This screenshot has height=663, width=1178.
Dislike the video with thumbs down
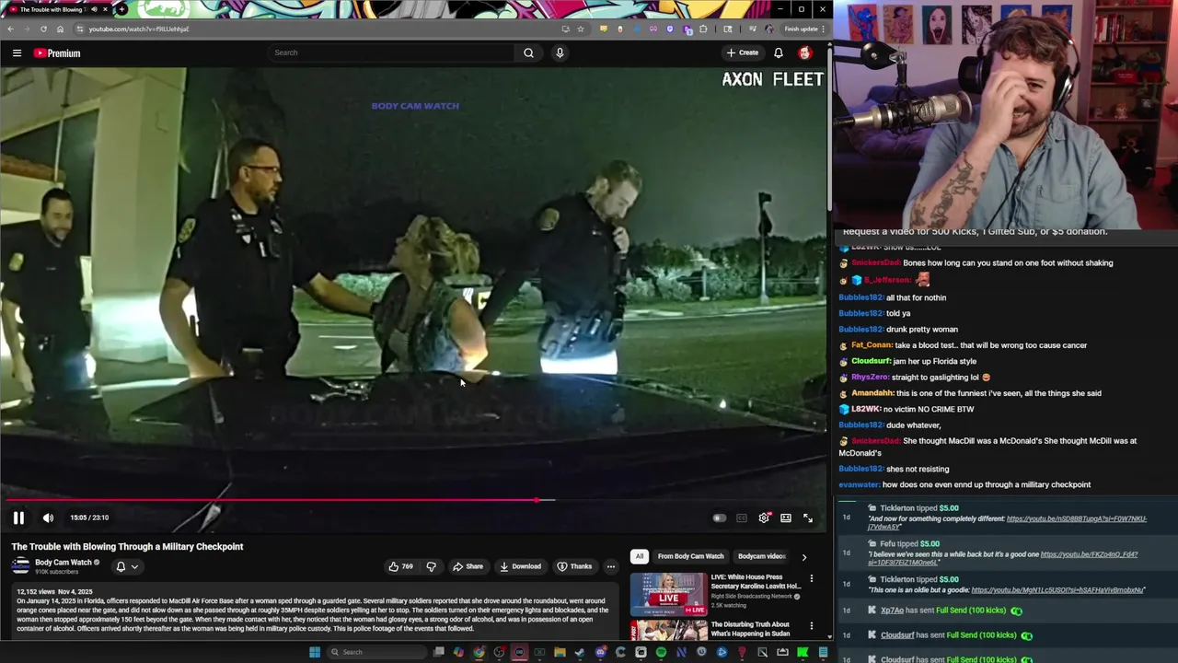pos(431,566)
